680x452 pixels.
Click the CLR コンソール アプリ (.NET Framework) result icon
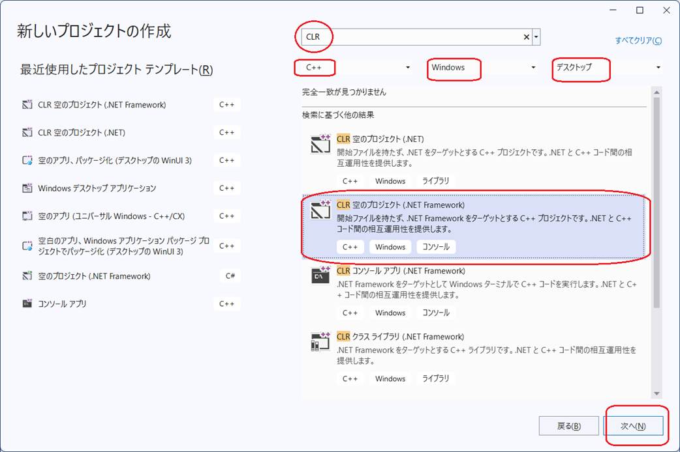click(x=320, y=275)
